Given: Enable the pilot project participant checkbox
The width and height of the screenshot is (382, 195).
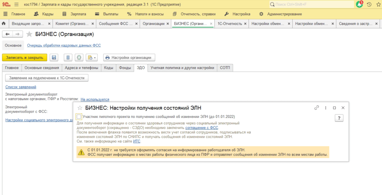Looking at the screenshot, I should point(79,117).
